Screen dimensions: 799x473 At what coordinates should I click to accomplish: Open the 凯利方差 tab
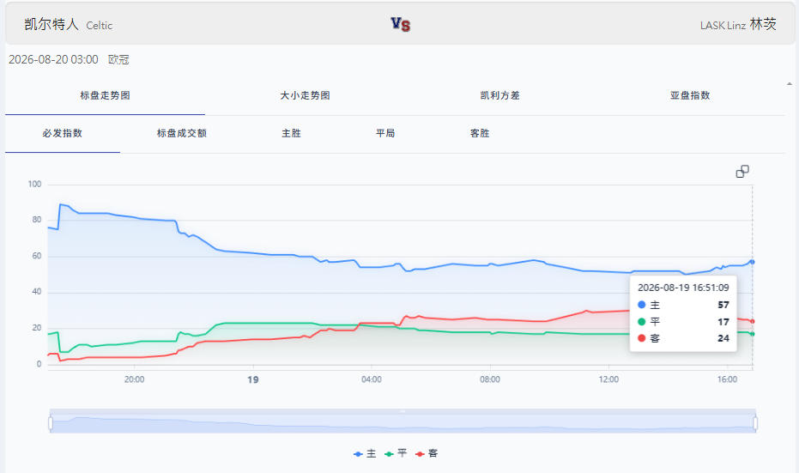click(499, 95)
